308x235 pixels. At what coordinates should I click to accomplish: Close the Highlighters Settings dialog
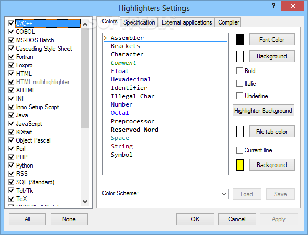click(292, 6)
